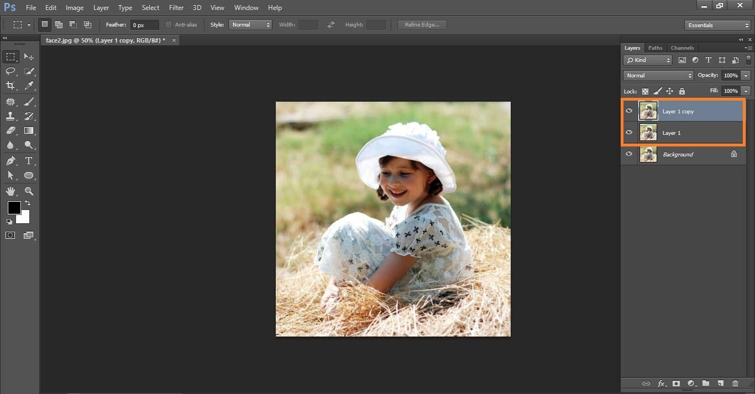755x394 pixels.
Task: Open the Filter menu
Action: [176, 8]
